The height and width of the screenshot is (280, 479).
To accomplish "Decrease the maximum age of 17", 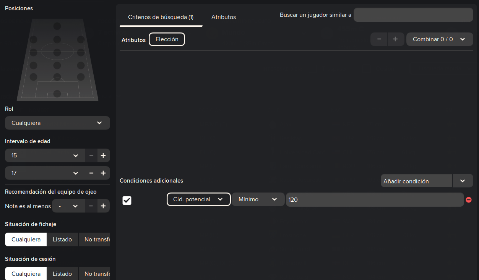I will (x=91, y=173).
